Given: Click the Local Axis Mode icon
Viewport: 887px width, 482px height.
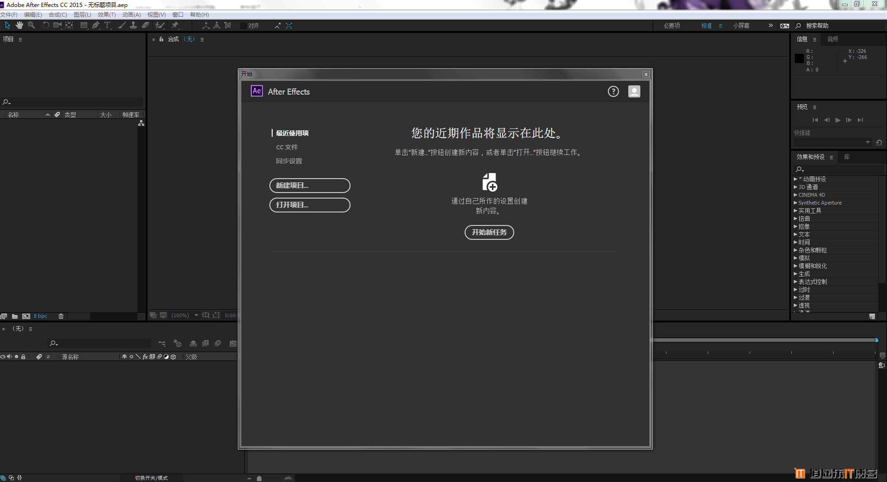Looking at the screenshot, I should click(206, 25).
